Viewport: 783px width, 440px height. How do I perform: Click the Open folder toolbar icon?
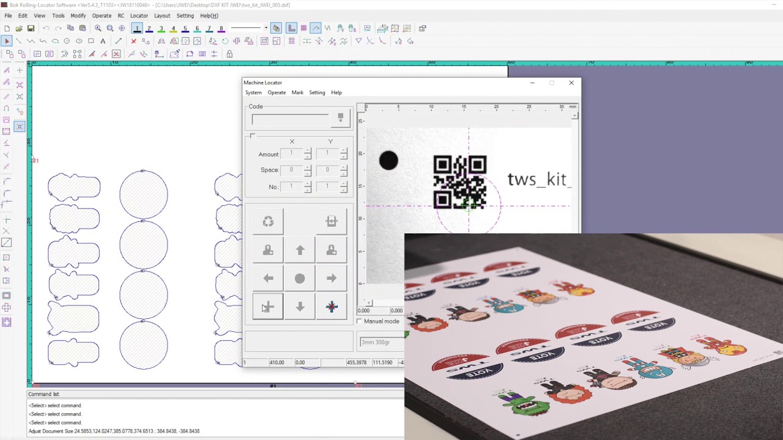click(19, 28)
